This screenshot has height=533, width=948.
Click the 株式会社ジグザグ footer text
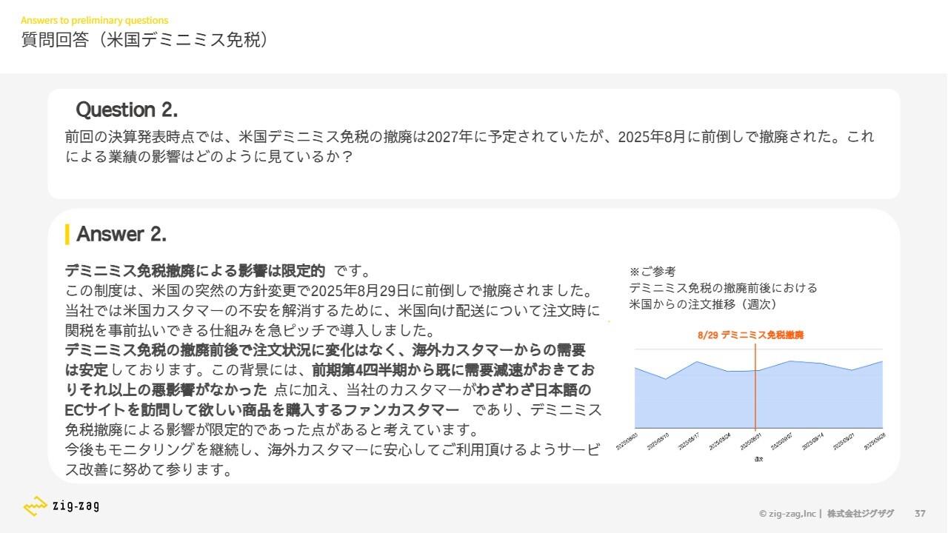861,514
